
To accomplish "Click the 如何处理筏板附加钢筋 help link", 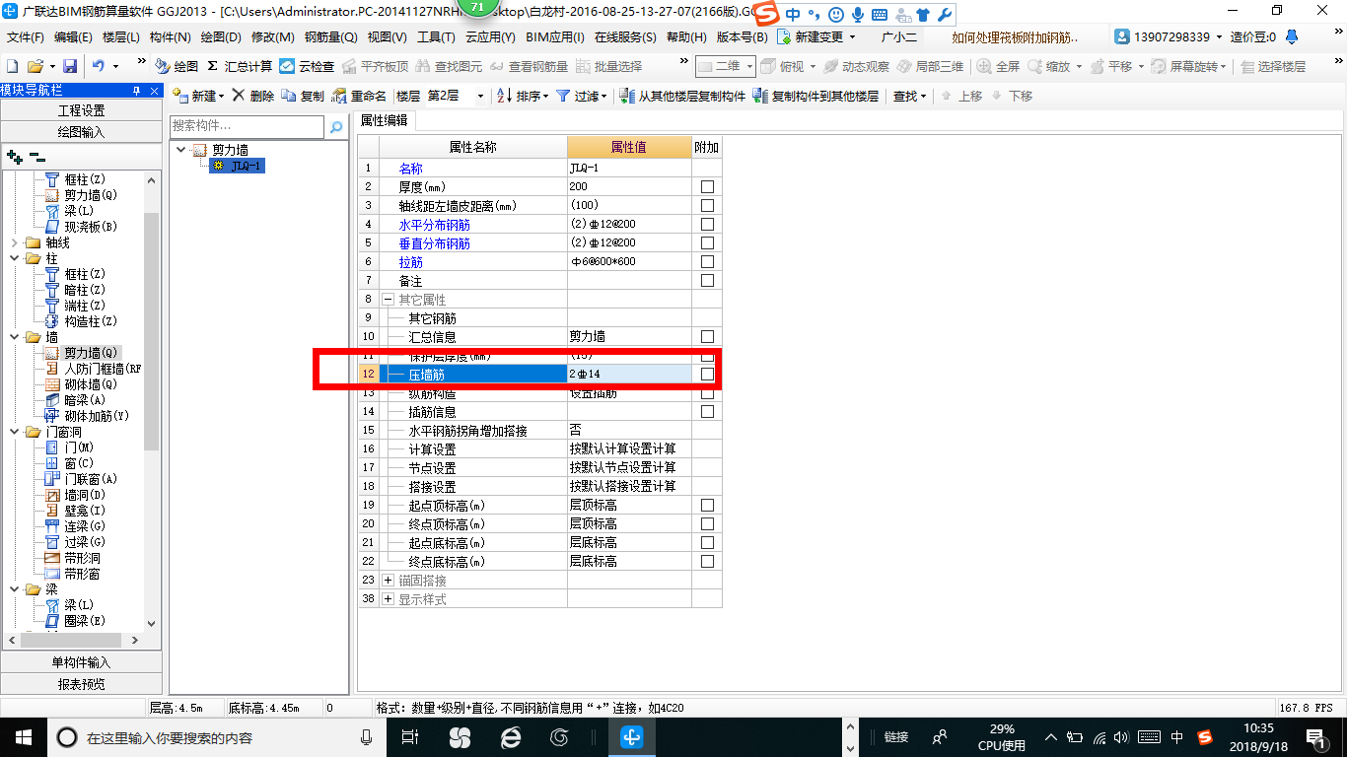I will click(x=1016, y=37).
